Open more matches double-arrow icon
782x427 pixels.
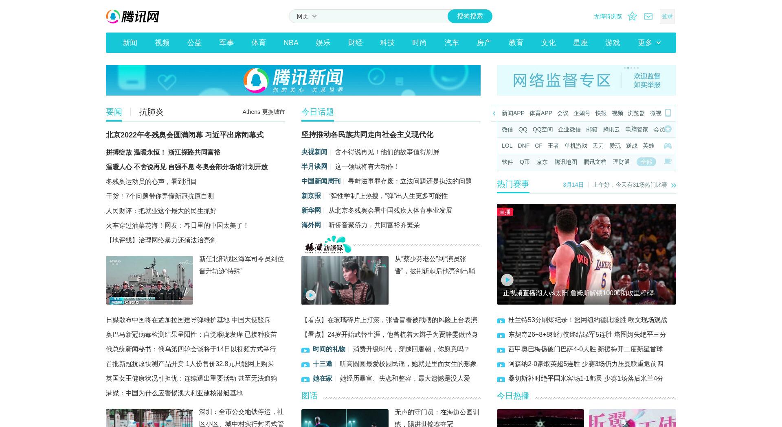(674, 185)
